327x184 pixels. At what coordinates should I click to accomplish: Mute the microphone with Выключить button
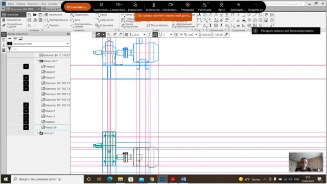(154, 7)
